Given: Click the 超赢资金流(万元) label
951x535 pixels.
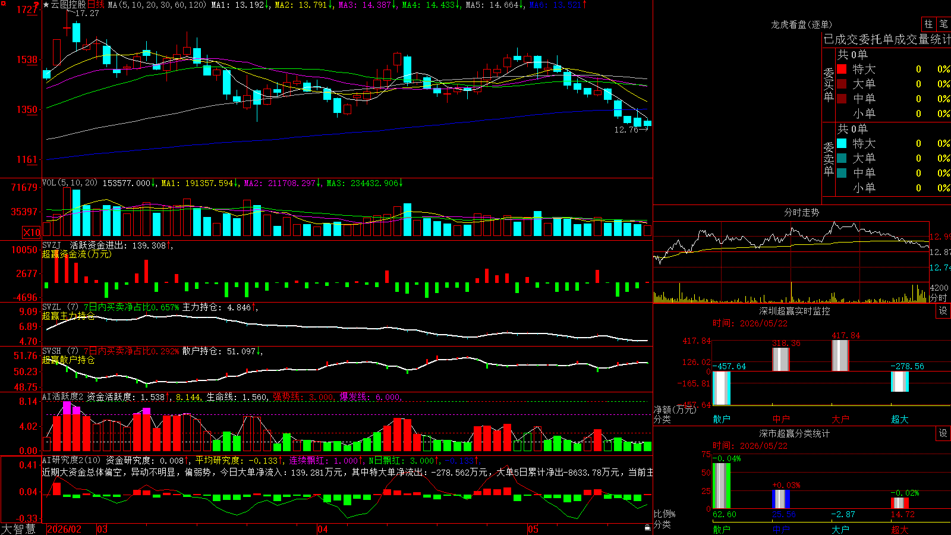Looking at the screenshot, I should [x=77, y=254].
